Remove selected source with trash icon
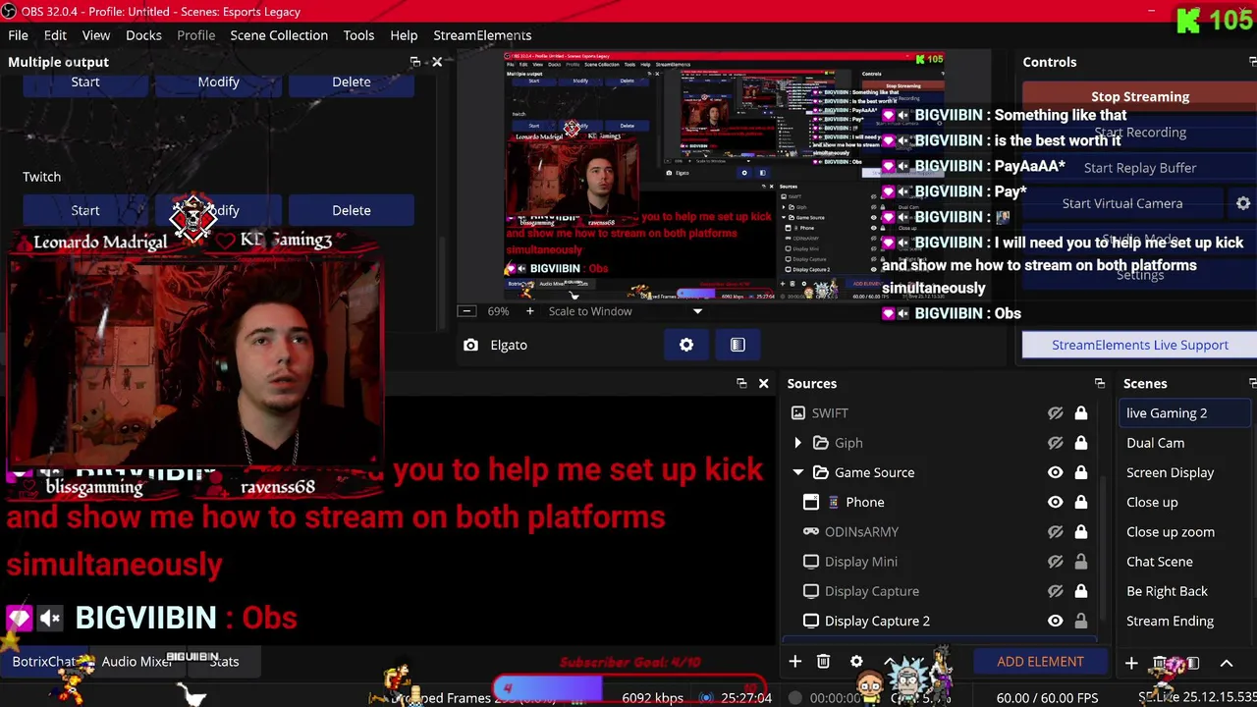 (x=824, y=662)
